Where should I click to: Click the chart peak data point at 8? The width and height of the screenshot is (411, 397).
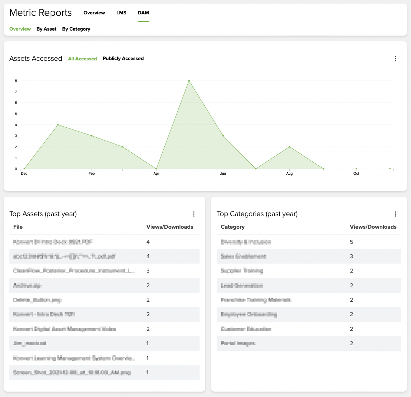point(189,81)
